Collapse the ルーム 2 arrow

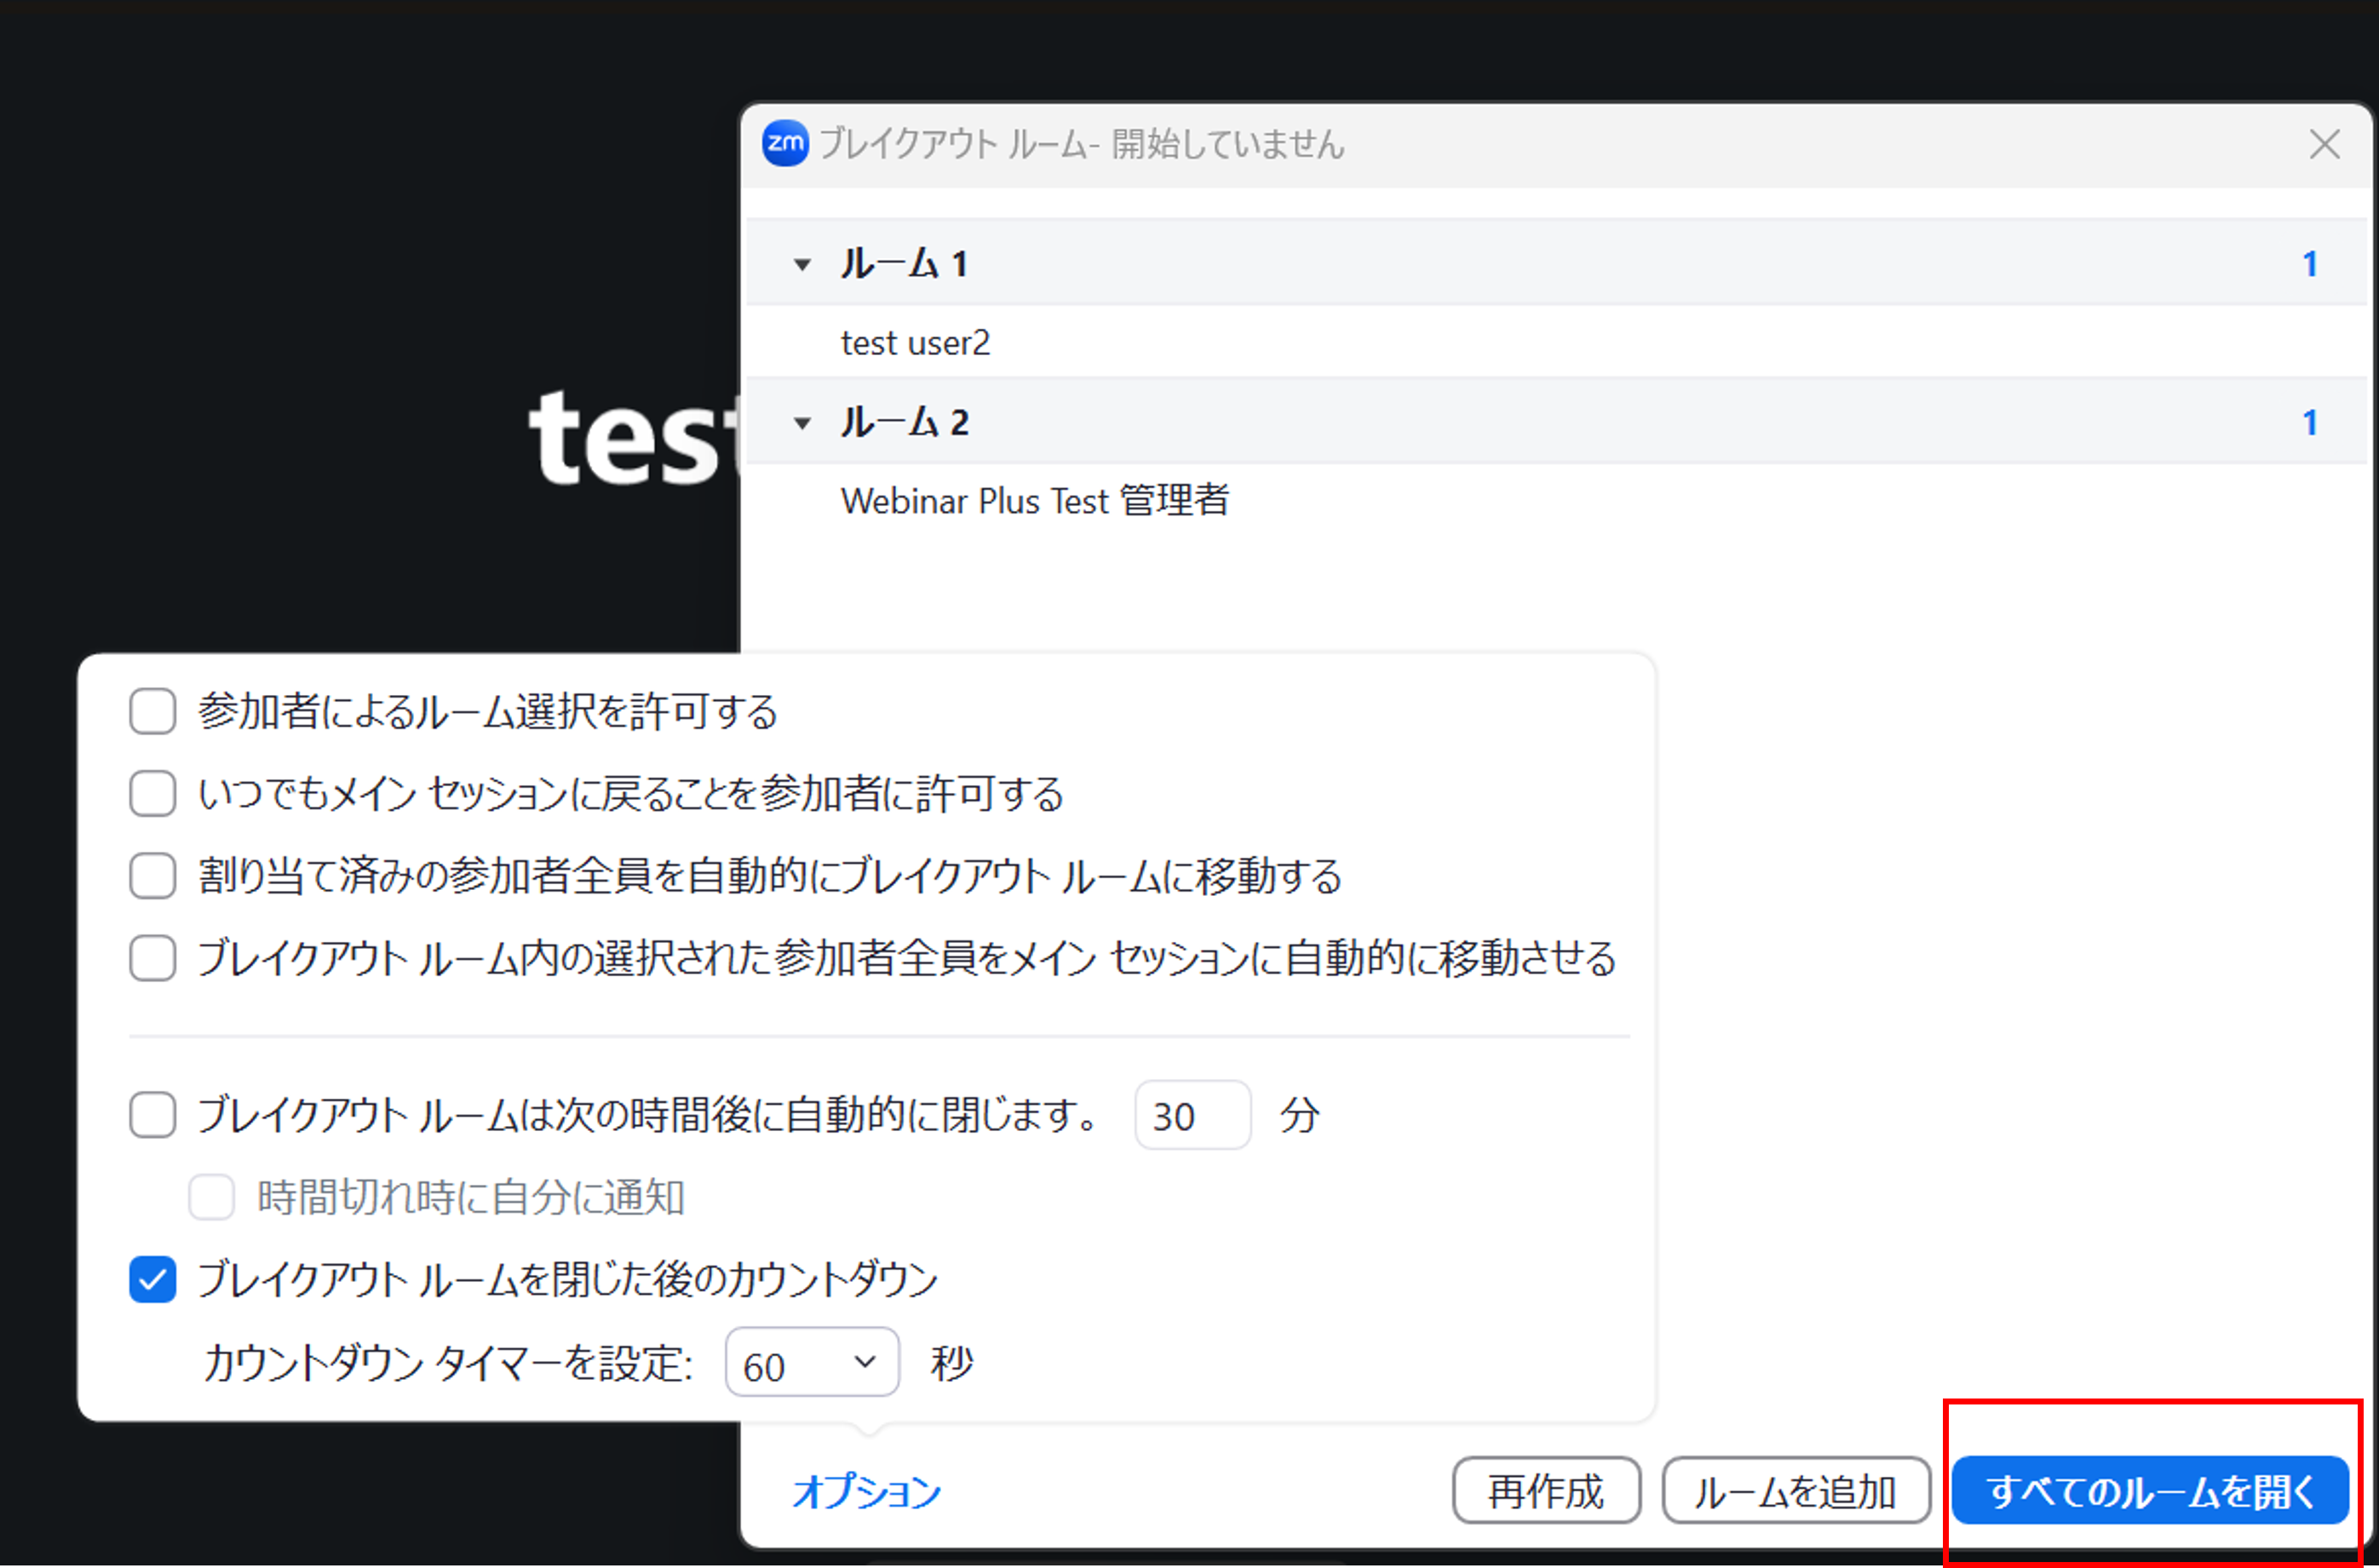coord(802,423)
